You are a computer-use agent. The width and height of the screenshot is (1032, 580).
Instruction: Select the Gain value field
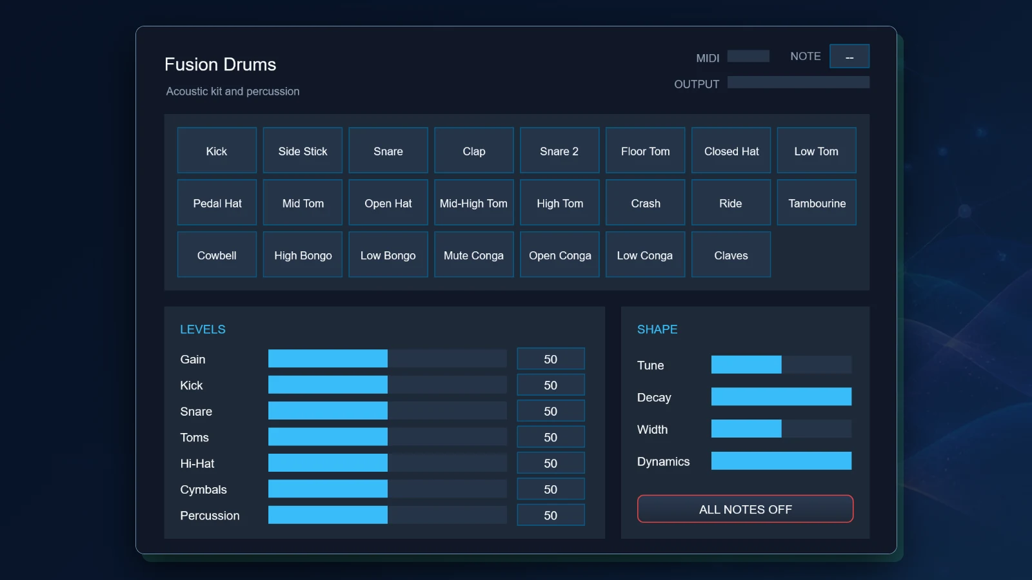(x=551, y=359)
